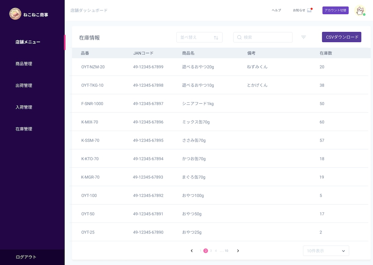Screen dimensions: 373x265
Task: Click product name おやつ100g
Action: [x=193, y=195]
